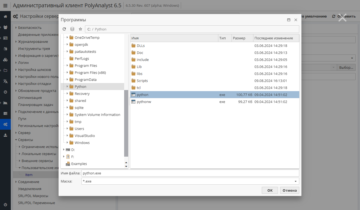
Task: Open the area chart icon in sidebar
Action: point(5,103)
